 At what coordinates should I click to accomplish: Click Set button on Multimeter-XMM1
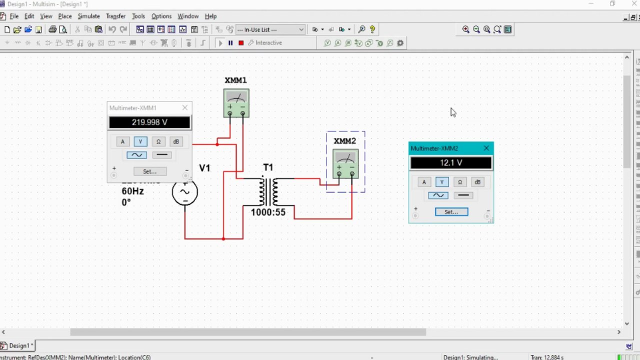pyautogui.click(x=149, y=171)
